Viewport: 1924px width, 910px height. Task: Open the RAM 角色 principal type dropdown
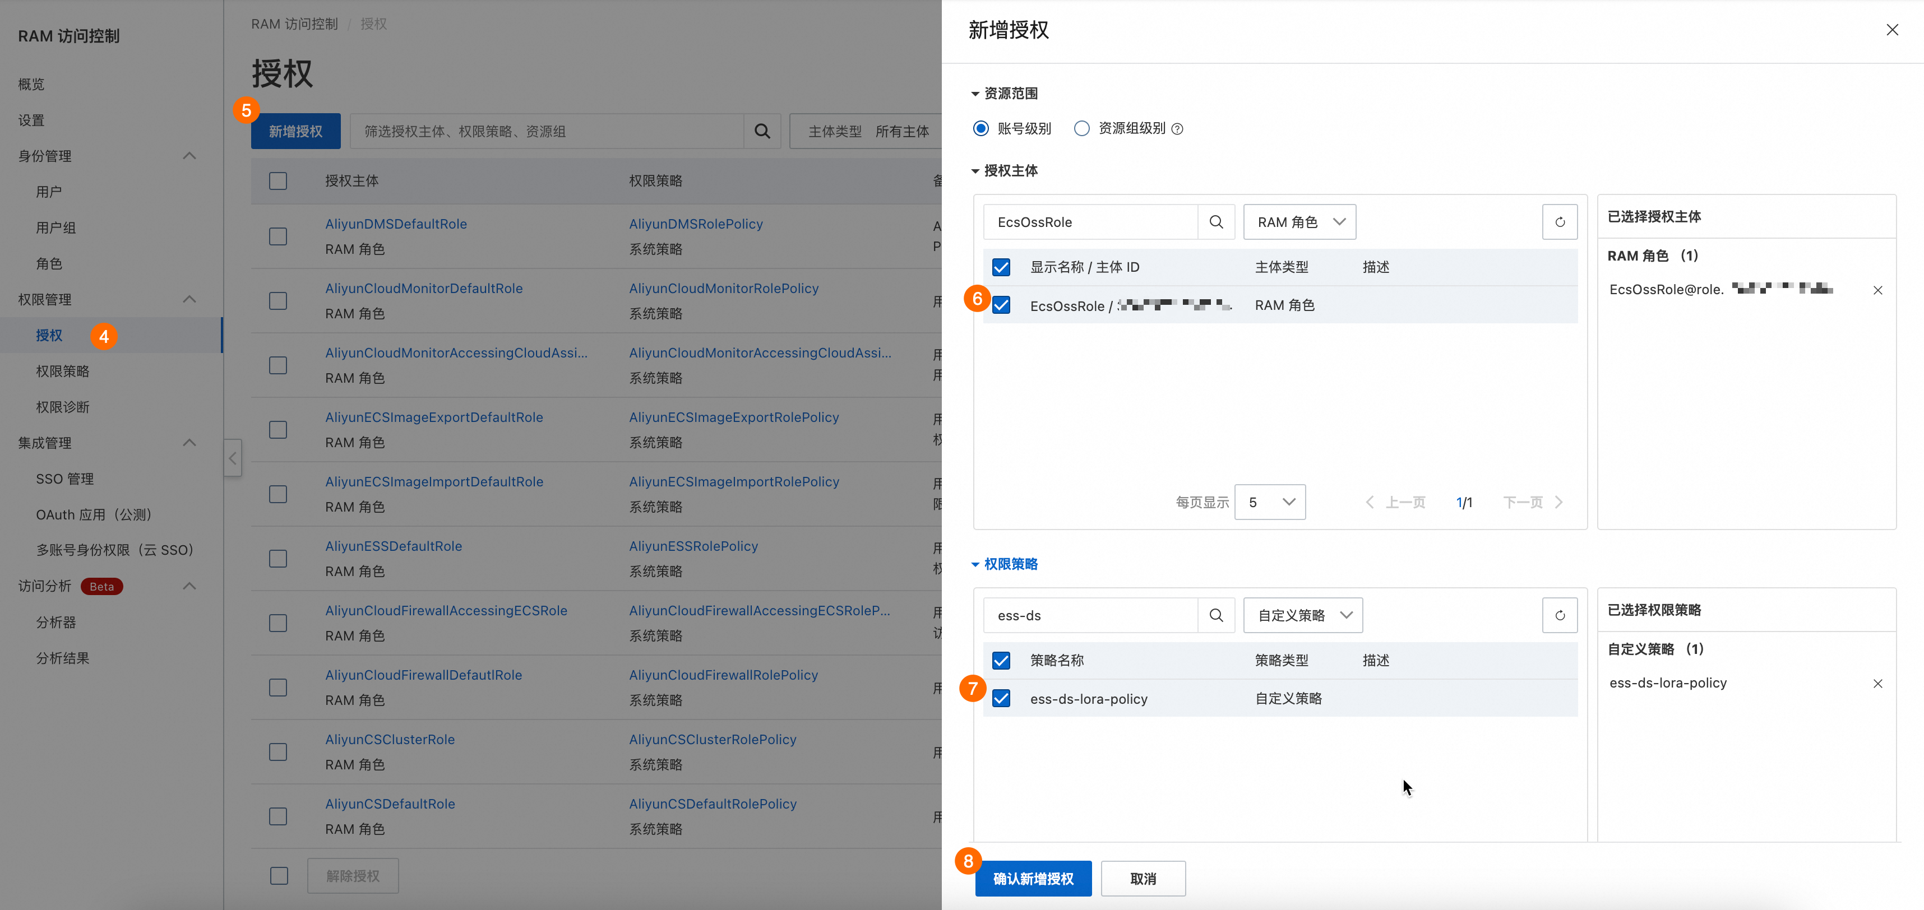coord(1299,222)
